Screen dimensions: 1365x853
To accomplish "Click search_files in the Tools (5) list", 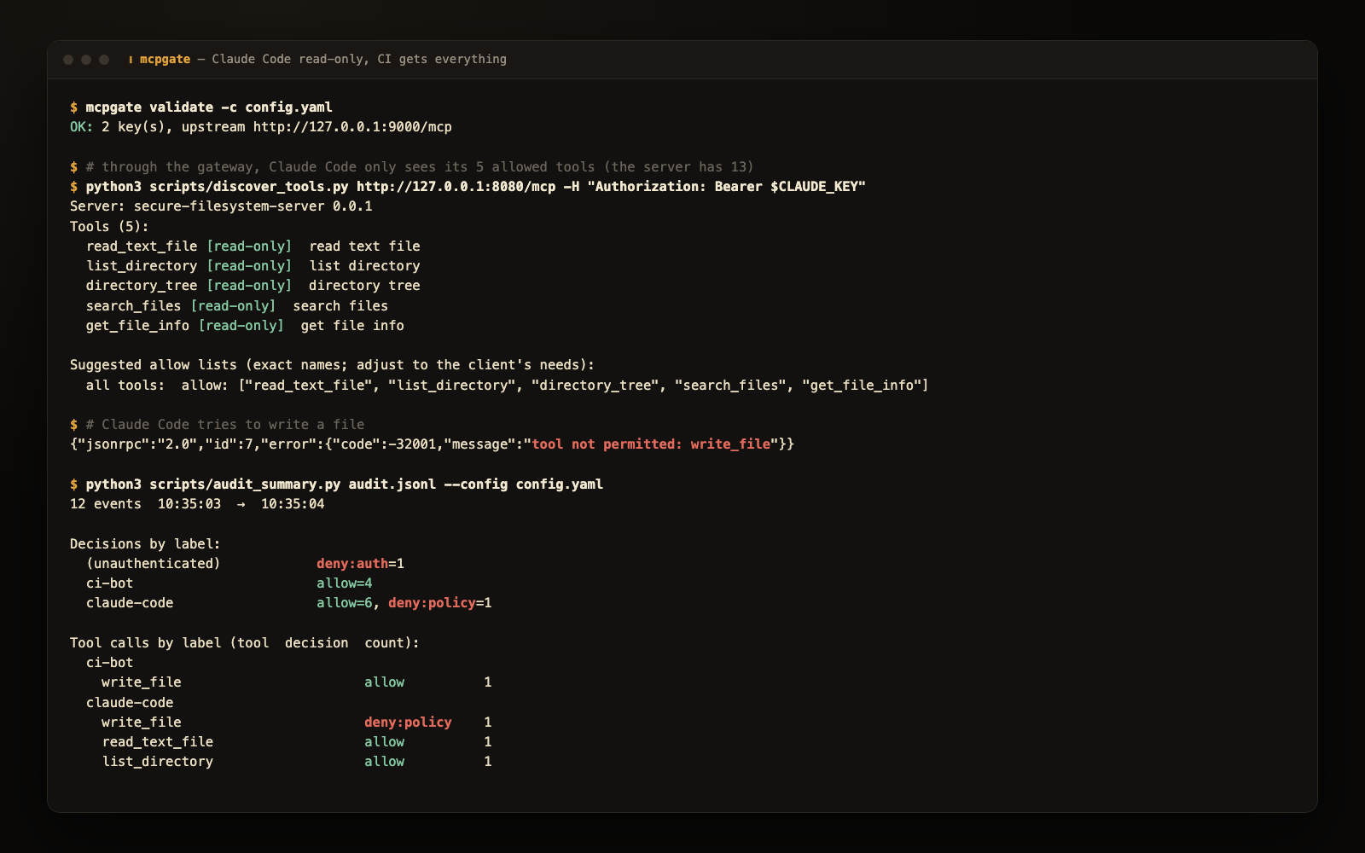I will [133, 306].
